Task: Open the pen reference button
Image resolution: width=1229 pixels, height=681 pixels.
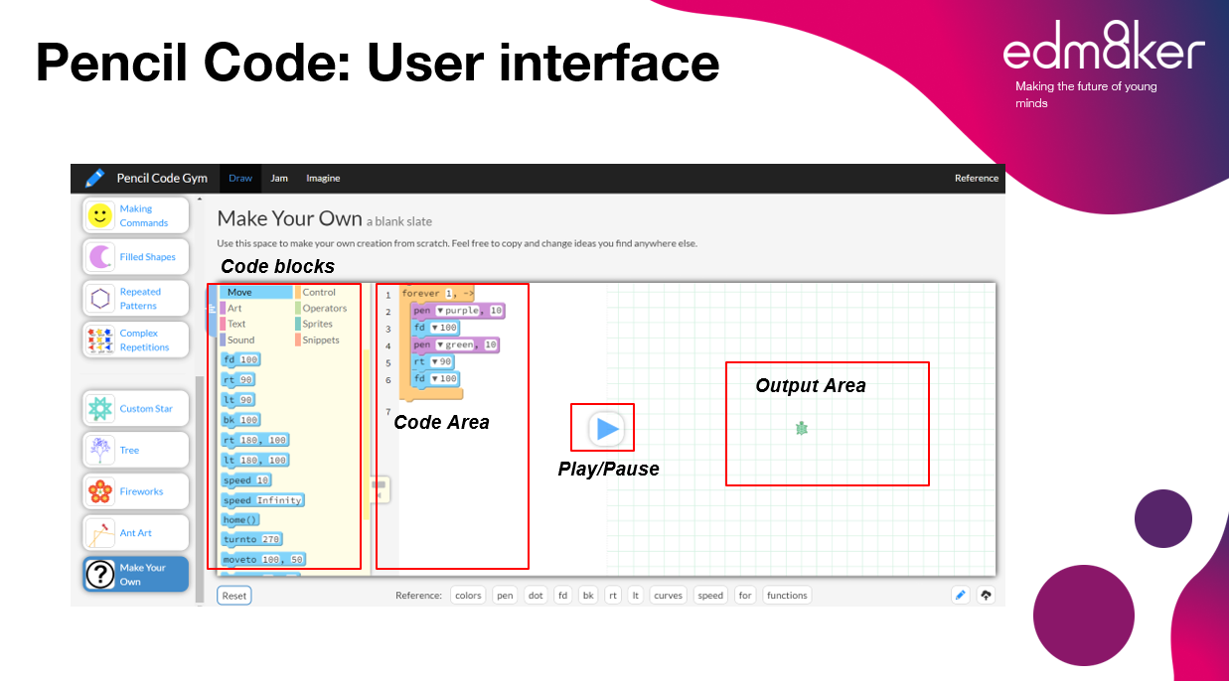Action: [505, 596]
